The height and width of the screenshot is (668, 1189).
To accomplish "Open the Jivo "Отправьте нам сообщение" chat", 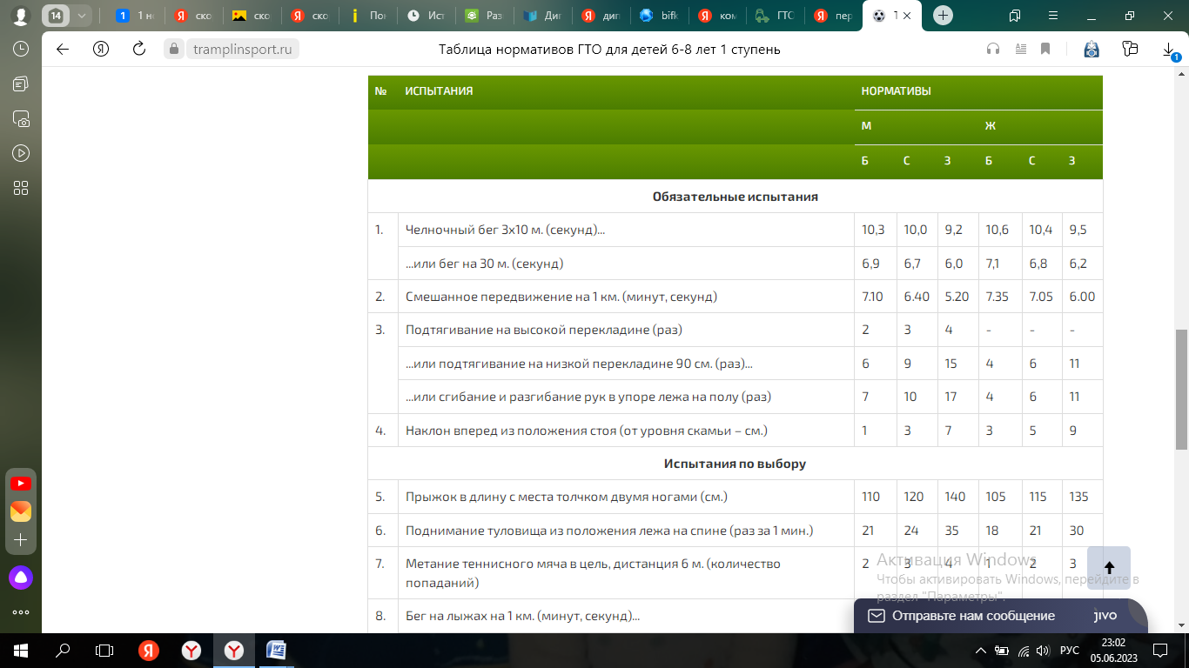I will click(1000, 616).
